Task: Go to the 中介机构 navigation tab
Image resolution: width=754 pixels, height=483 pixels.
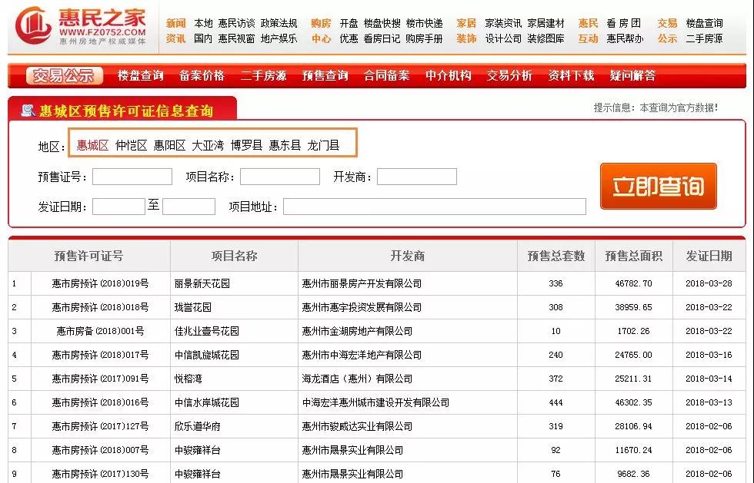Action: (448, 75)
